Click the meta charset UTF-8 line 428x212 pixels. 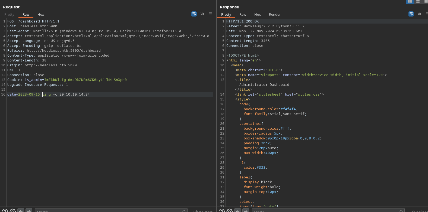click(x=259, y=70)
